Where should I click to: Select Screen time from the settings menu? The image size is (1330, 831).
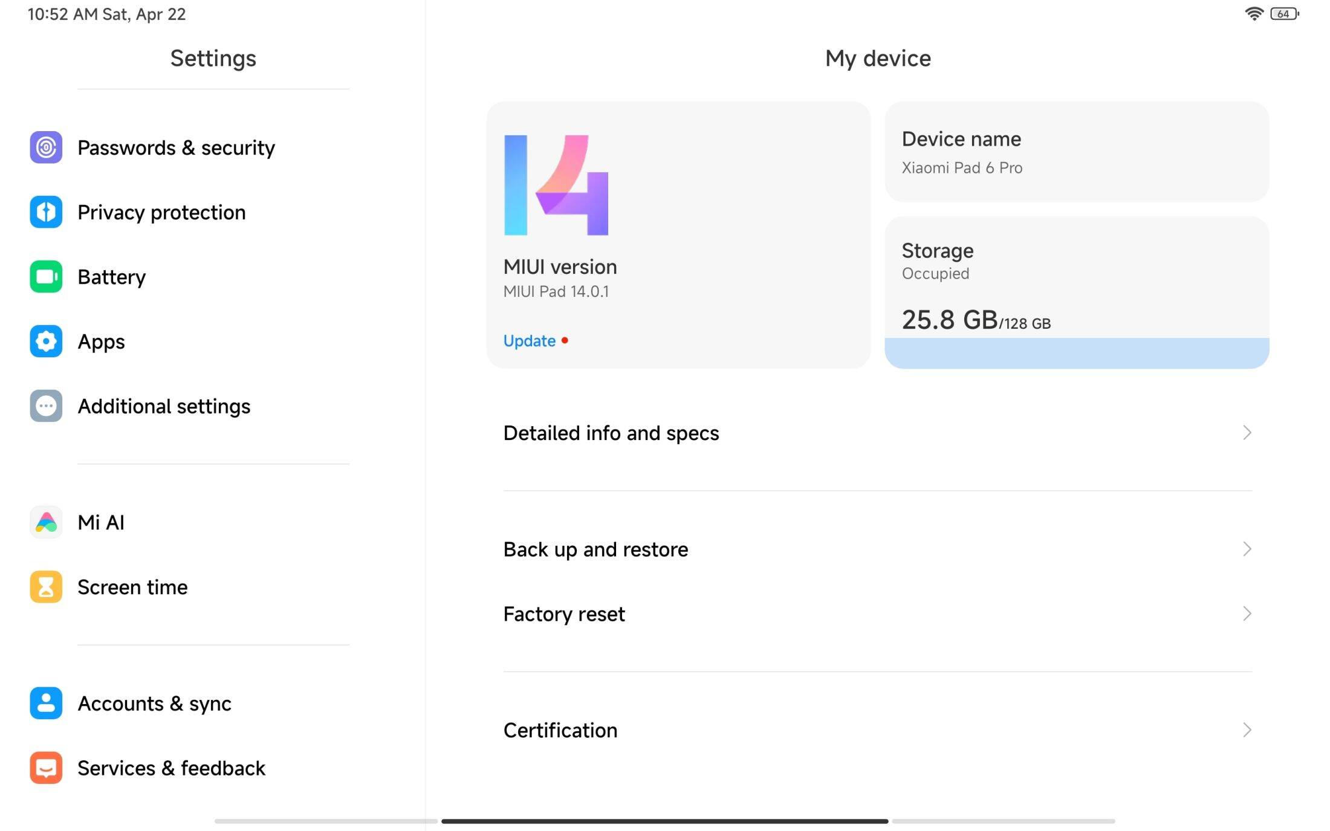132,587
